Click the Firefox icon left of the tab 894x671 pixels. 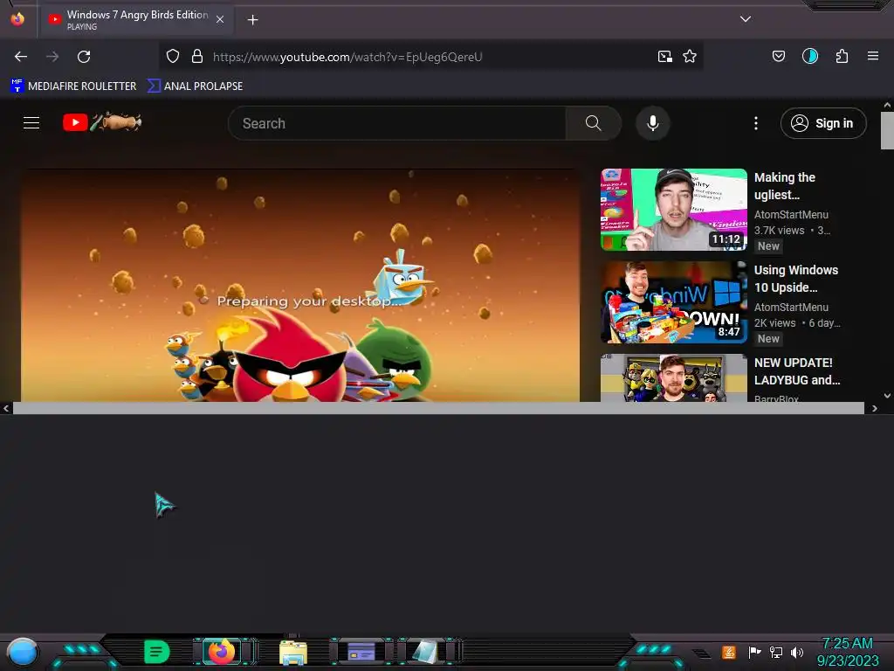tap(17, 19)
